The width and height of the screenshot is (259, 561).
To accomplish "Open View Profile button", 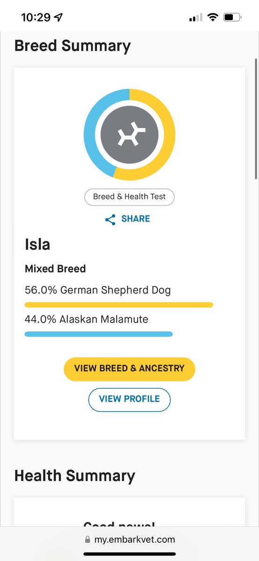I will (129, 400).
